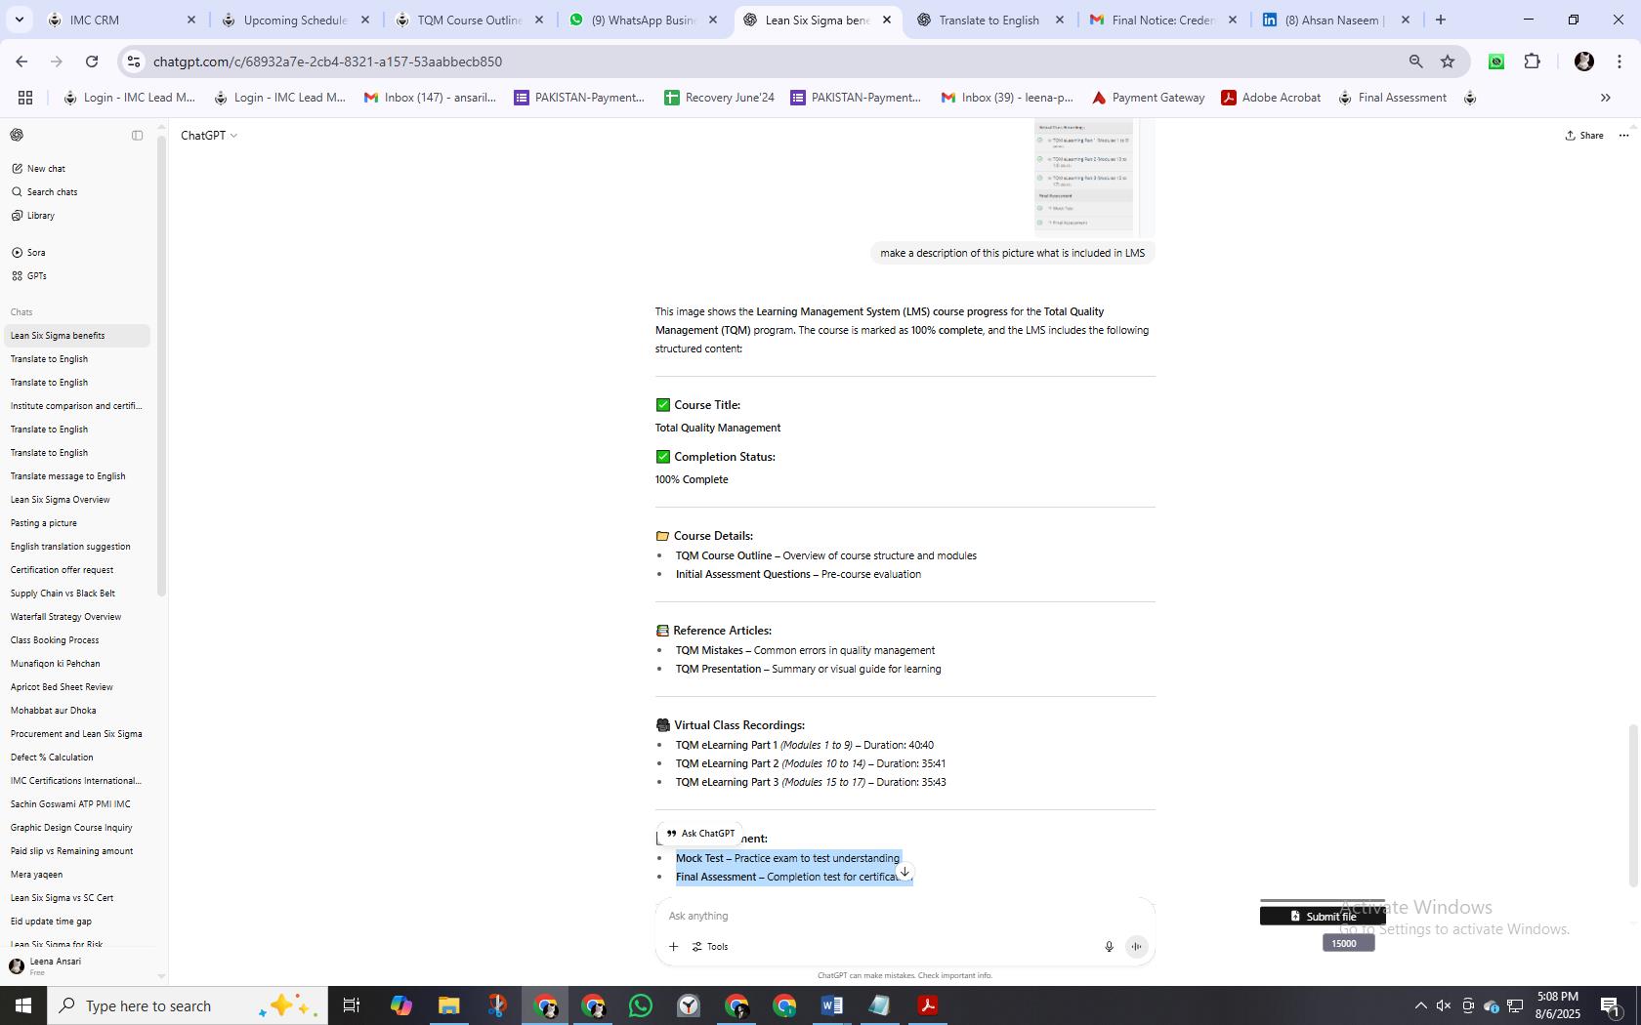Screen dimensions: 1641x1025
Task: Switch to the IMC CRM tab
Action: tap(122, 20)
